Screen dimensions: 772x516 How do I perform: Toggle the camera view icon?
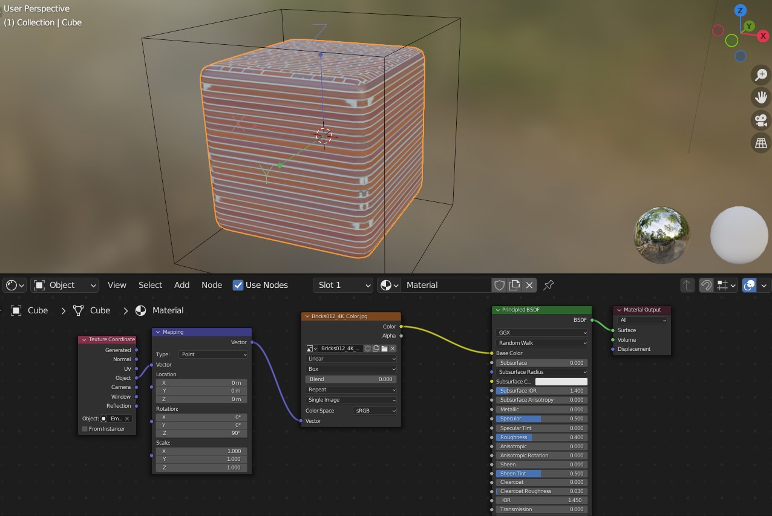click(761, 120)
